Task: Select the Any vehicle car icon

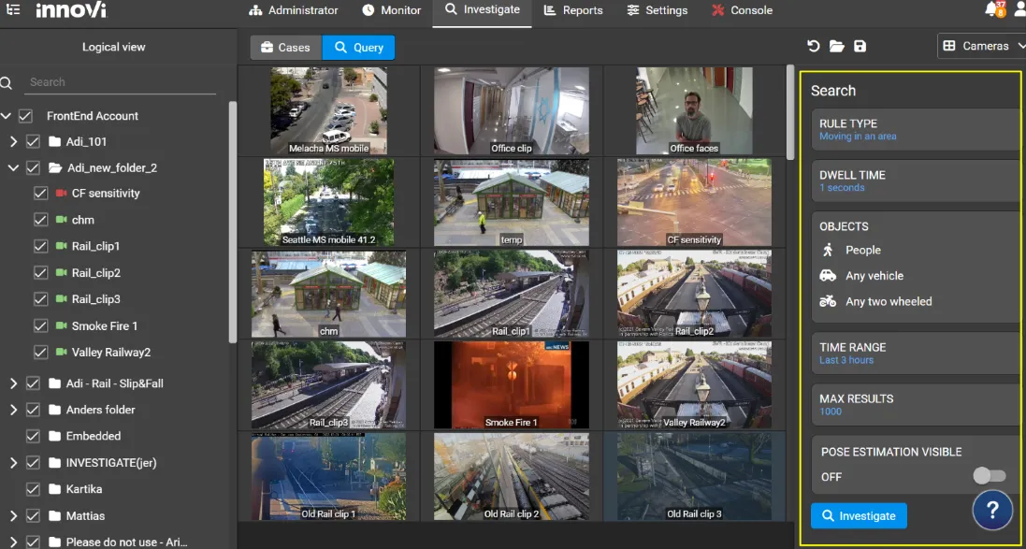Action: 828,276
